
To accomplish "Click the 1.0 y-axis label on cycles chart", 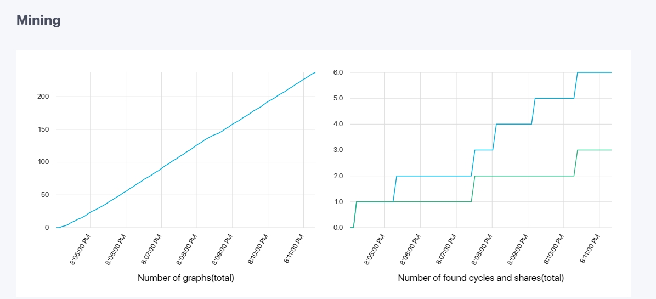I will 338,202.
